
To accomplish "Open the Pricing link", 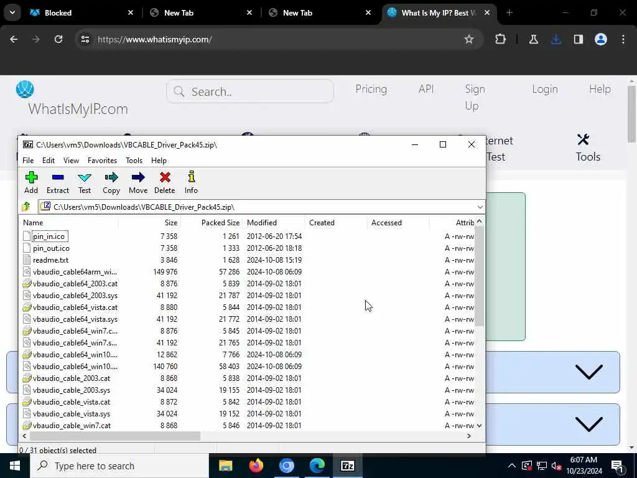I will click(x=371, y=89).
